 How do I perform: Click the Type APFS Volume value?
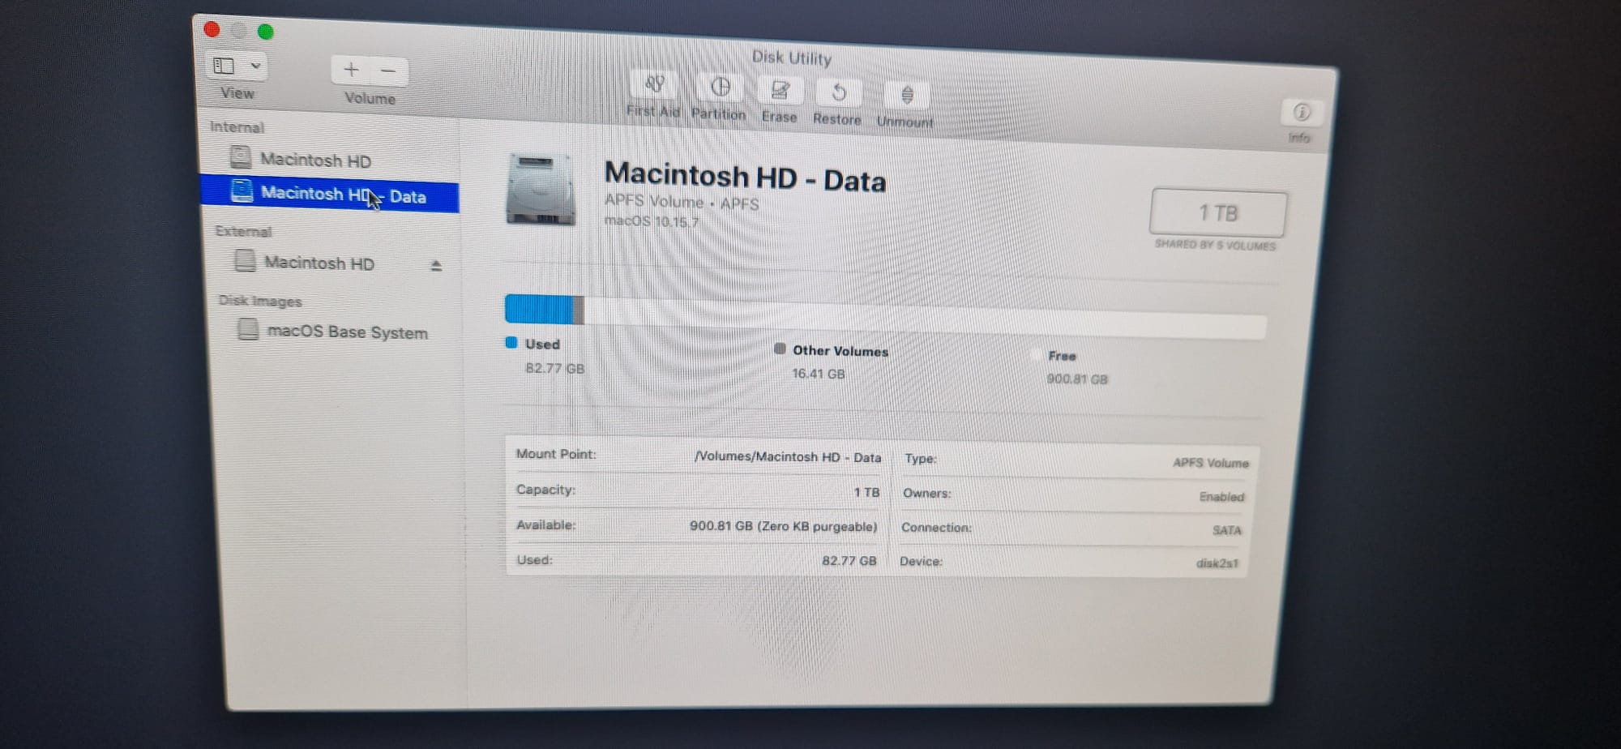(x=1211, y=463)
